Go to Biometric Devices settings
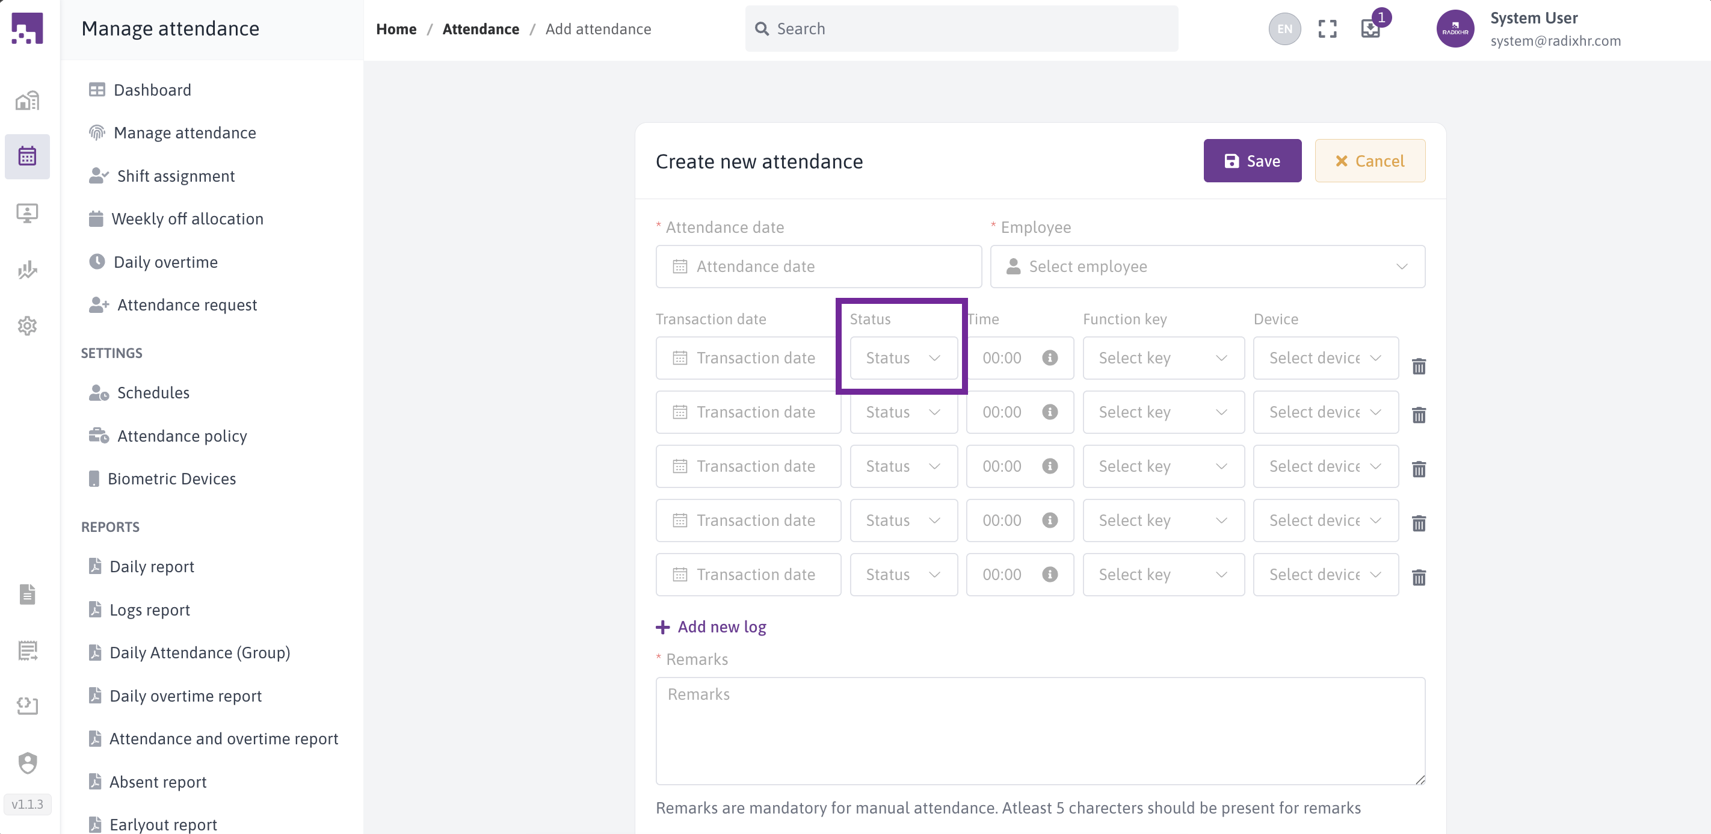This screenshot has width=1711, height=834. click(x=171, y=478)
